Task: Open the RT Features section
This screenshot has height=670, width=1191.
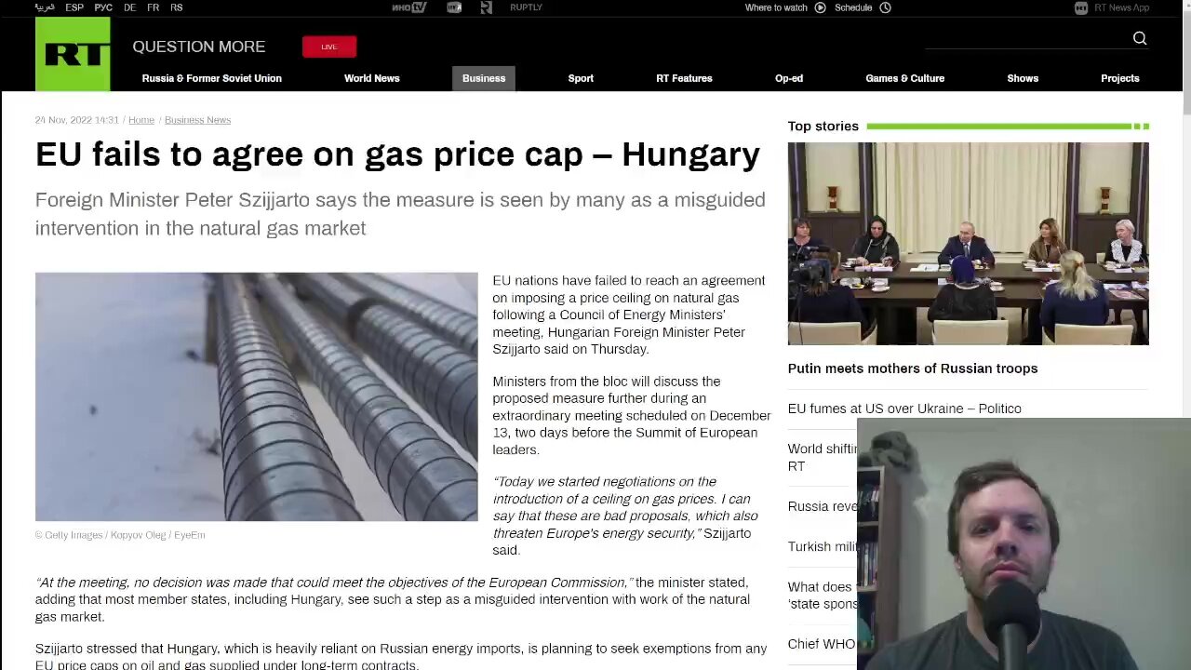Action: coord(684,78)
